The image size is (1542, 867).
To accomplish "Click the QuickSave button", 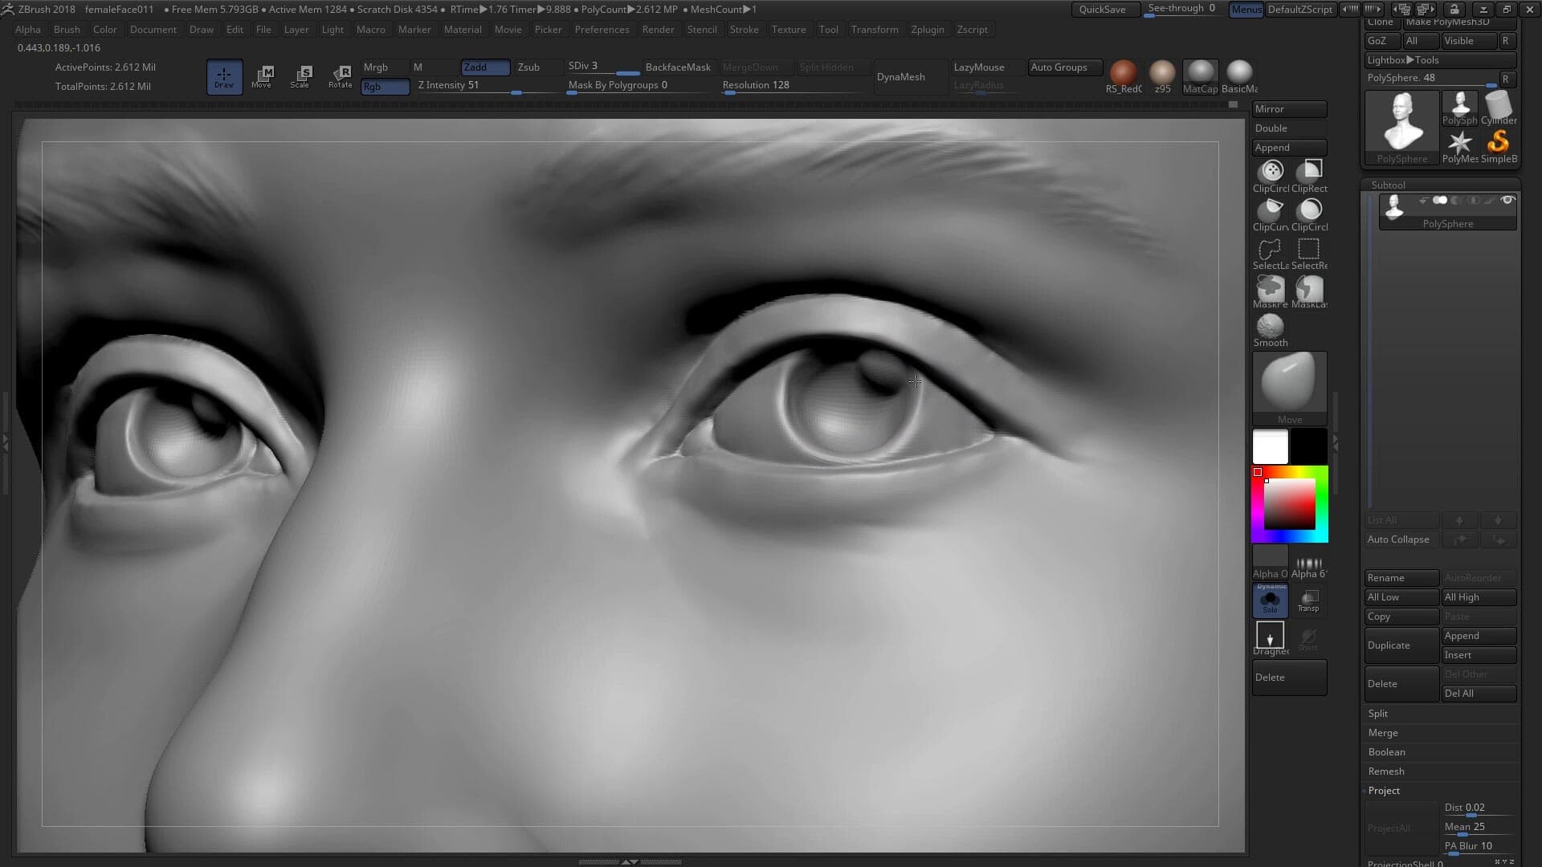I will point(1103,9).
